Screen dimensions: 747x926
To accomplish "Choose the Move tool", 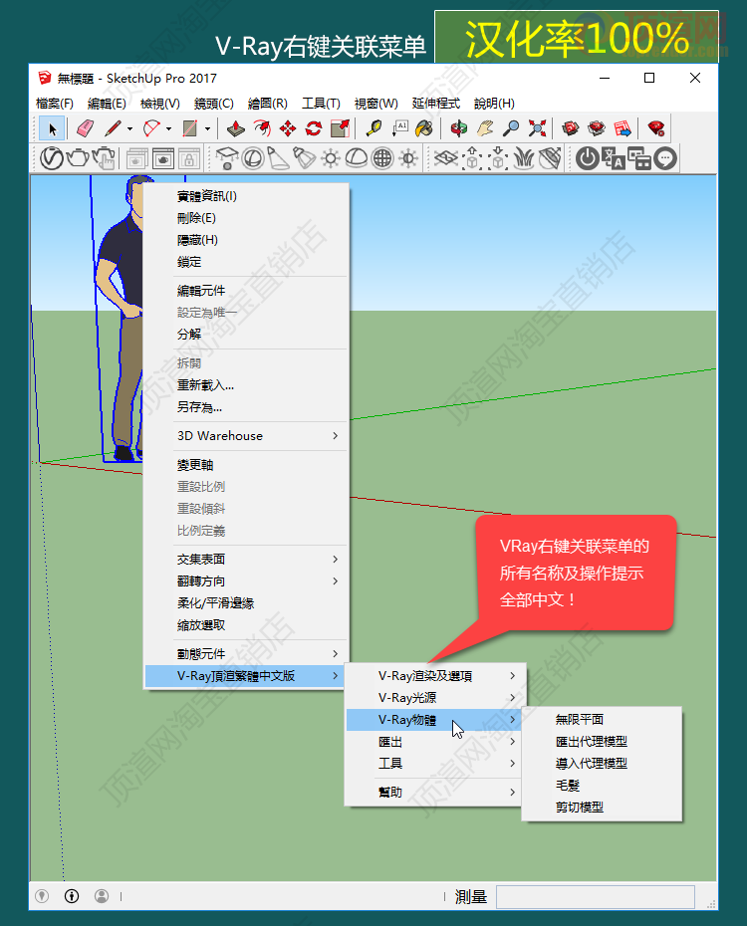I will [x=288, y=128].
